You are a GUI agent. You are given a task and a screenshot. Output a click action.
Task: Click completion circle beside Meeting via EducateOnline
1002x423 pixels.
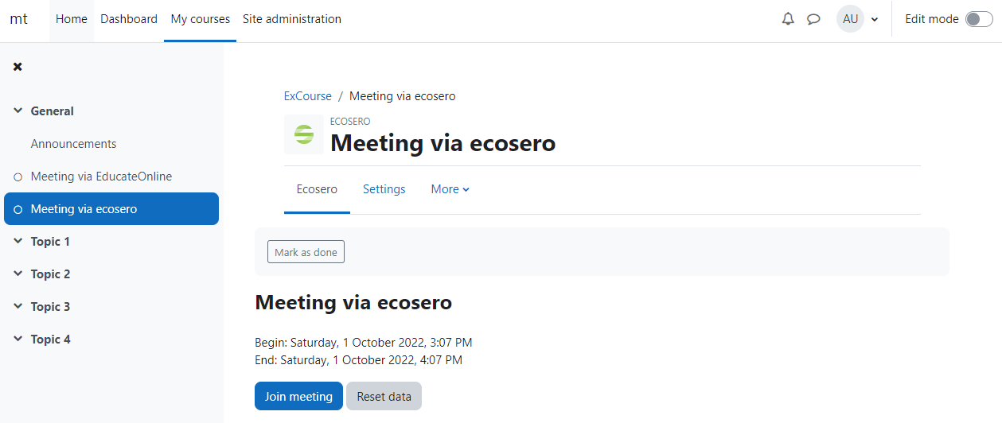tap(18, 177)
